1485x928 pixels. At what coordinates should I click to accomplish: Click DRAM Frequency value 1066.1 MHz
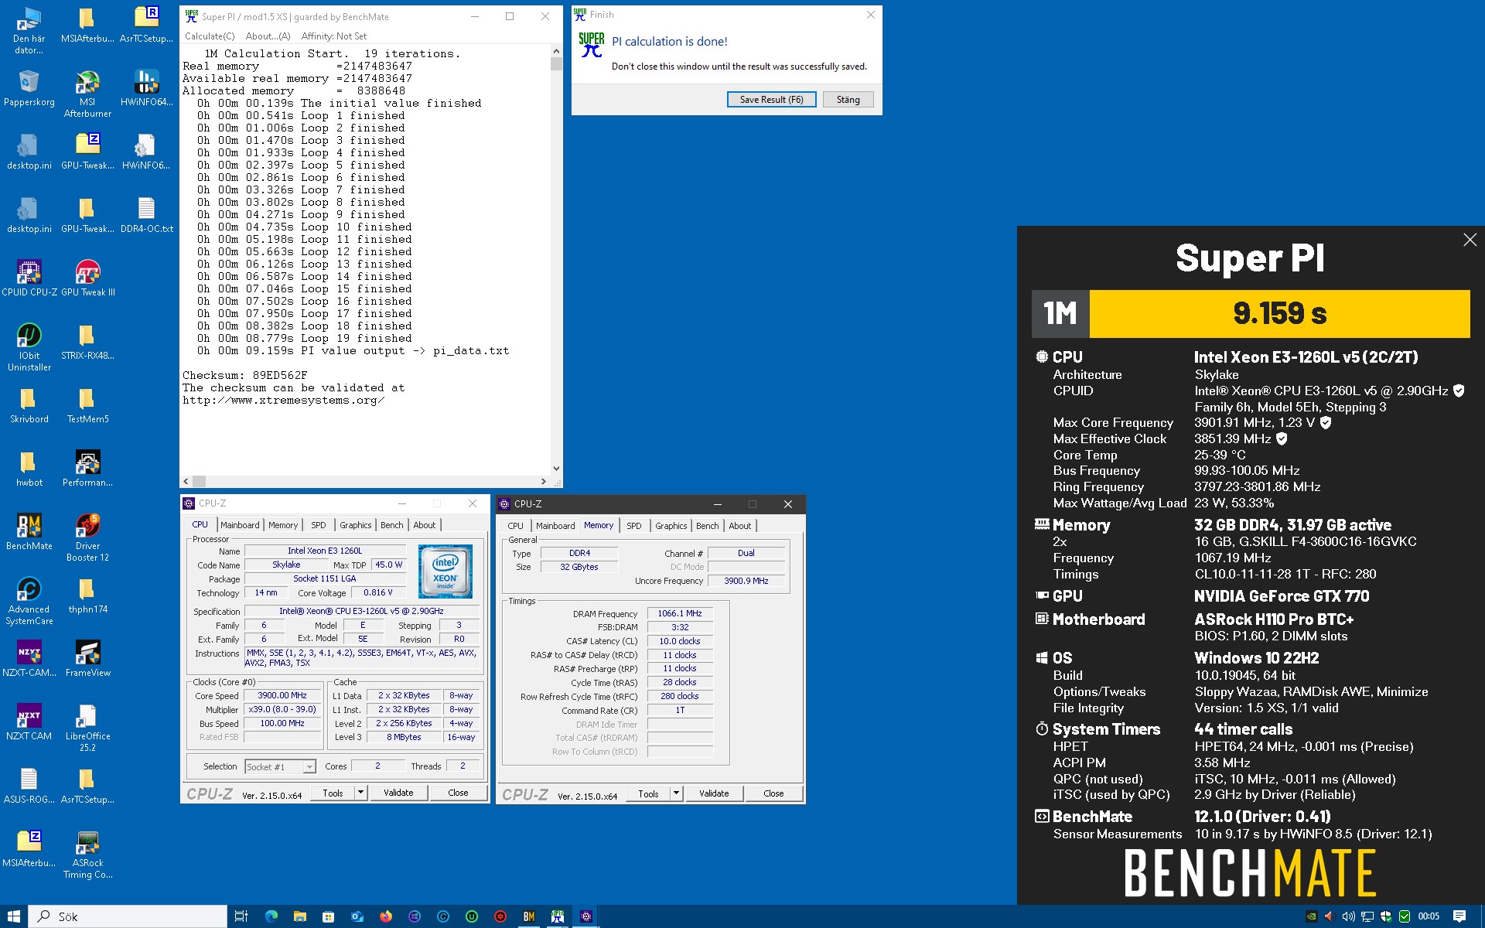tap(680, 613)
